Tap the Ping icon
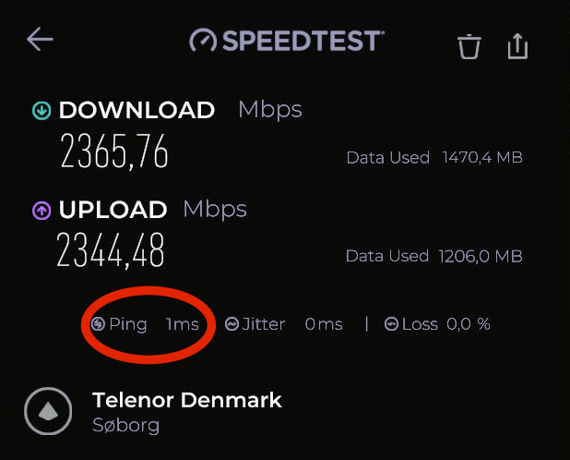 tap(98, 324)
